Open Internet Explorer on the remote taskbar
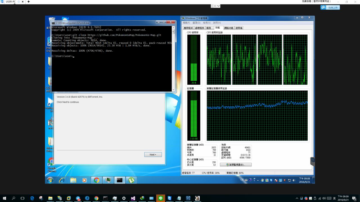 [x=62, y=180]
